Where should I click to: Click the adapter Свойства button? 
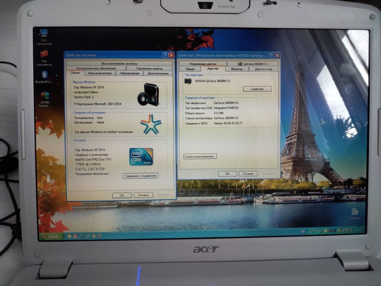pyautogui.click(x=257, y=89)
